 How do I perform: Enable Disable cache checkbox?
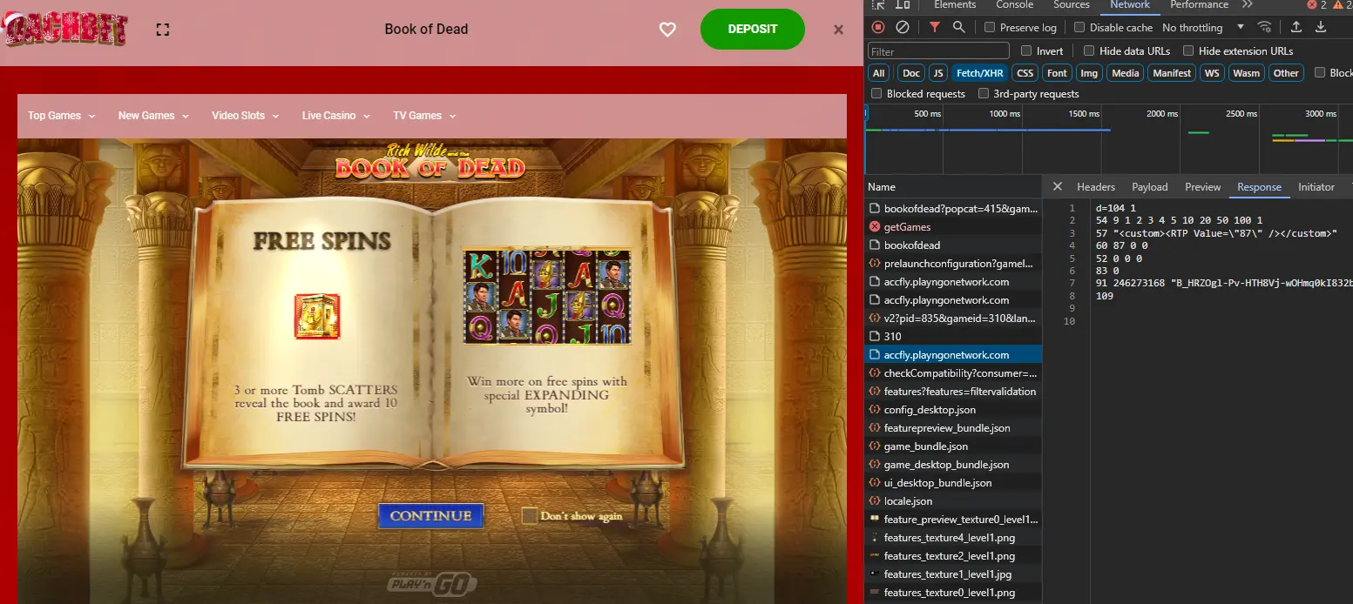click(x=1079, y=27)
